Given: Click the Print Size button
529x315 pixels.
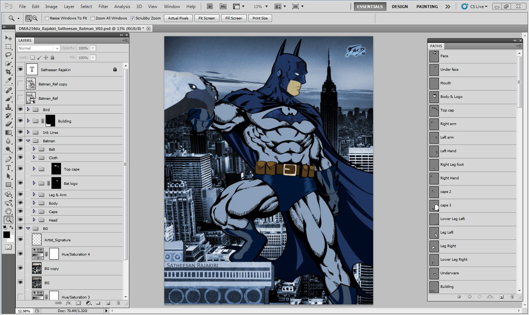Looking at the screenshot, I should pos(260,18).
